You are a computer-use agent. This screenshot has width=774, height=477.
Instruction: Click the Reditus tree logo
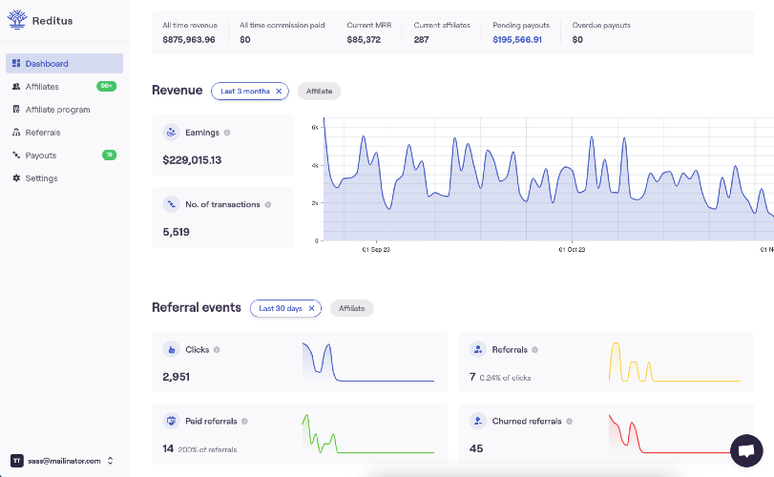pyautogui.click(x=17, y=20)
